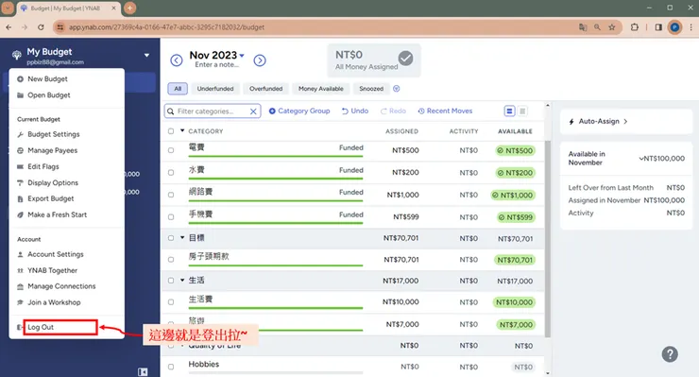Viewport: 699px width, 377px height.
Task: Check the 水費 category checkbox
Action: tap(171, 173)
